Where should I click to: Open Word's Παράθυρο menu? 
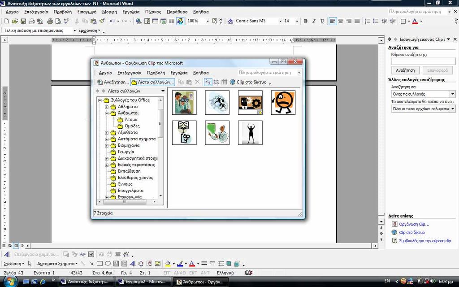coord(177,12)
